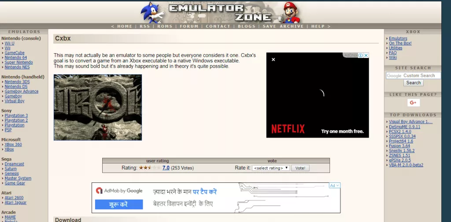Click the Google Custom Search field
Screen dimensions: 451x222
(x=413, y=76)
